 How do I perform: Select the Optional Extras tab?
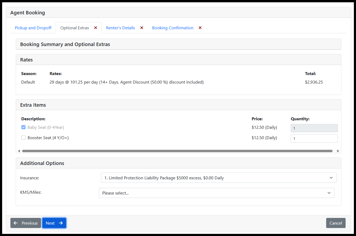click(75, 28)
